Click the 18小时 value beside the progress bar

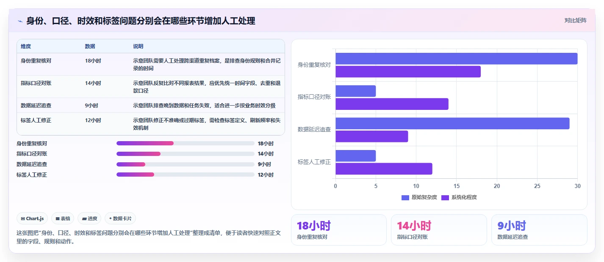click(266, 144)
